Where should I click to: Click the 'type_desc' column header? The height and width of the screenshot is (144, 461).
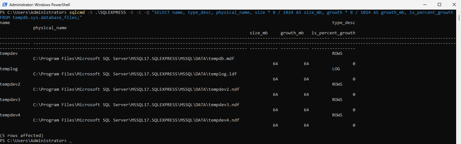(344, 23)
